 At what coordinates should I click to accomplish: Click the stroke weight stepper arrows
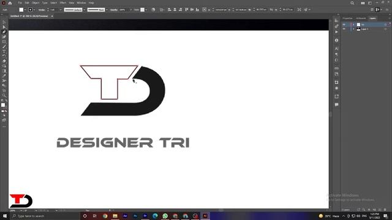pyautogui.click(x=48, y=10)
